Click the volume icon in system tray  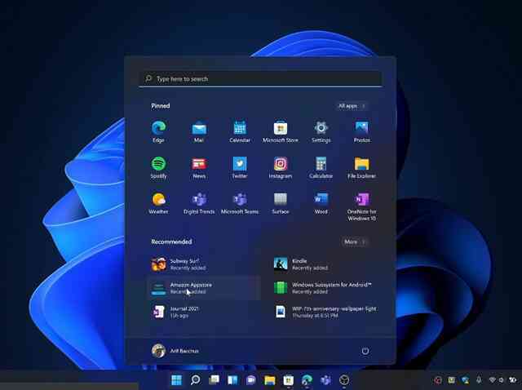click(501, 380)
